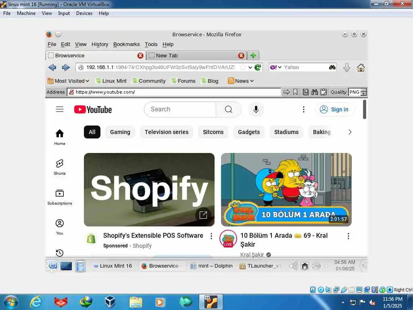Open Shopify's Extensible POS Software title
The image size is (413, 310).
(153, 235)
